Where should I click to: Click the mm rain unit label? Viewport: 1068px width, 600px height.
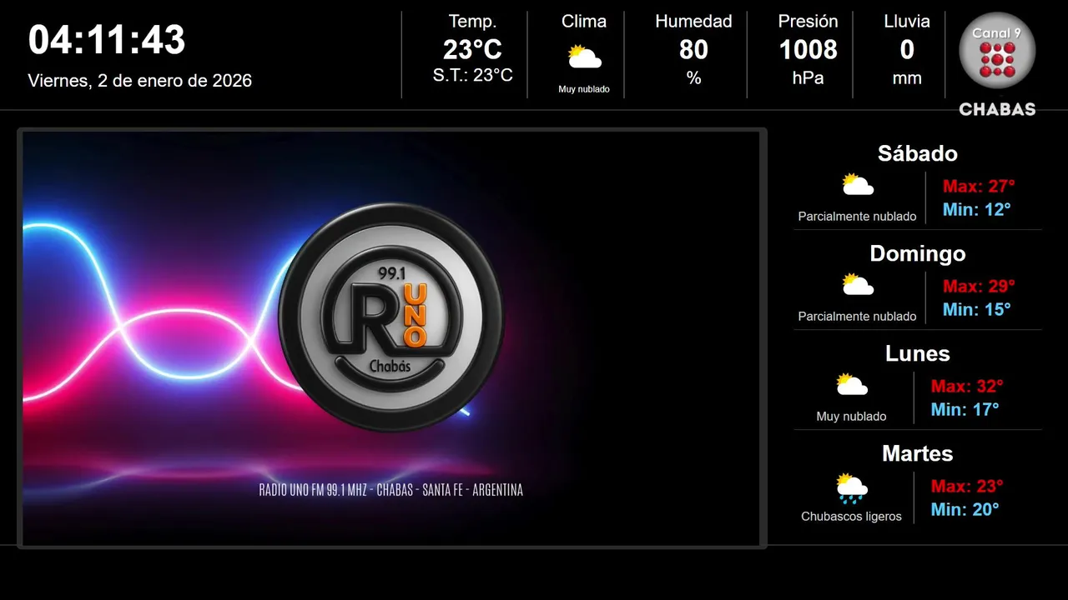[x=907, y=78]
